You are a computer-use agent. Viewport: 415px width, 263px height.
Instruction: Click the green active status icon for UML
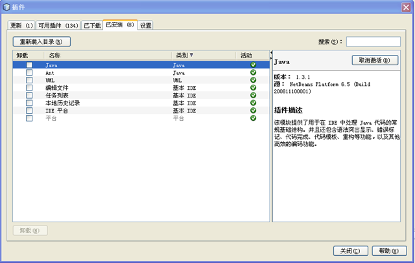coord(254,80)
